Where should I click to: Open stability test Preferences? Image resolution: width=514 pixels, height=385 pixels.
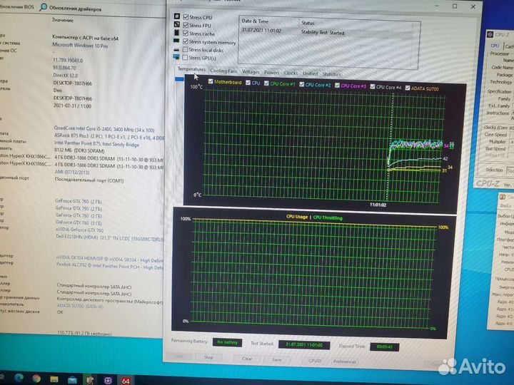[x=345, y=361]
